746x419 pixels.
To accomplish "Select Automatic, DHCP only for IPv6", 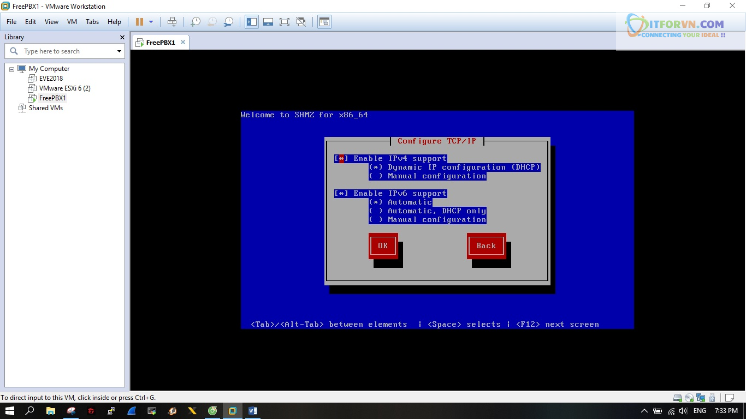I will click(376, 211).
